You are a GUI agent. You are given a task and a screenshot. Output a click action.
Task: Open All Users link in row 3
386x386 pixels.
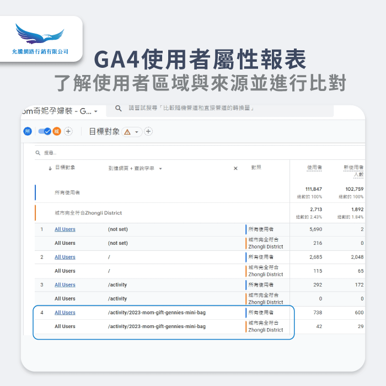tap(65, 285)
